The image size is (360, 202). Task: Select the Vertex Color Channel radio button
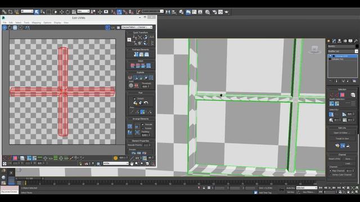click(330, 175)
